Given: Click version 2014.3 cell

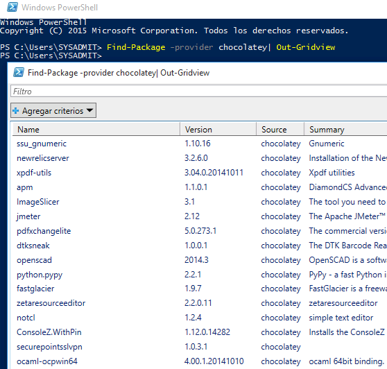Looking at the screenshot, I should point(196,260).
